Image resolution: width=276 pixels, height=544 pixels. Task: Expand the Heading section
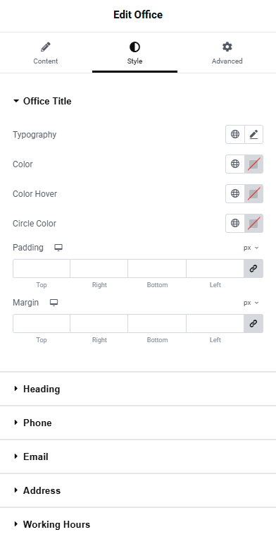point(138,389)
